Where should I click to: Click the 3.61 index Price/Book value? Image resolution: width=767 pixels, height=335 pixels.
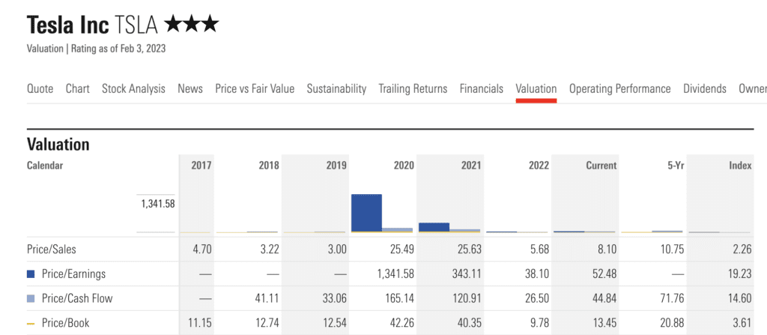(742, 323)
